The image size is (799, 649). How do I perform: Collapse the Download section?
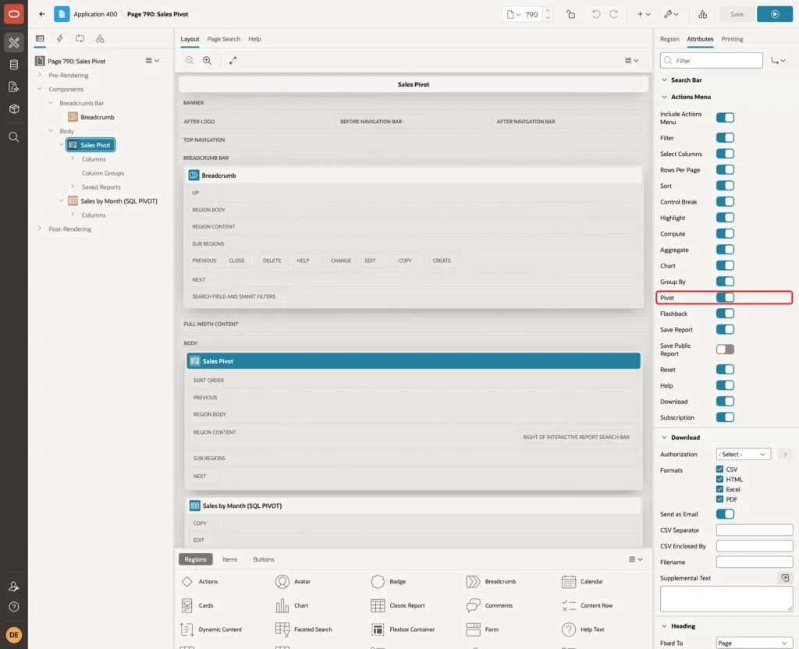pos(664,437)
